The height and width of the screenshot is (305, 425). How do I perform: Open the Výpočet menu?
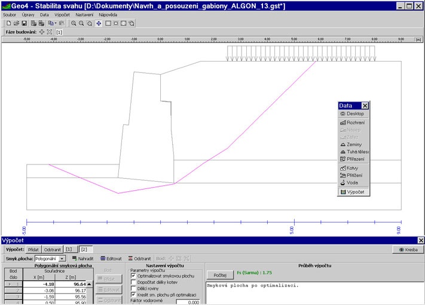[x=62, y=14]
